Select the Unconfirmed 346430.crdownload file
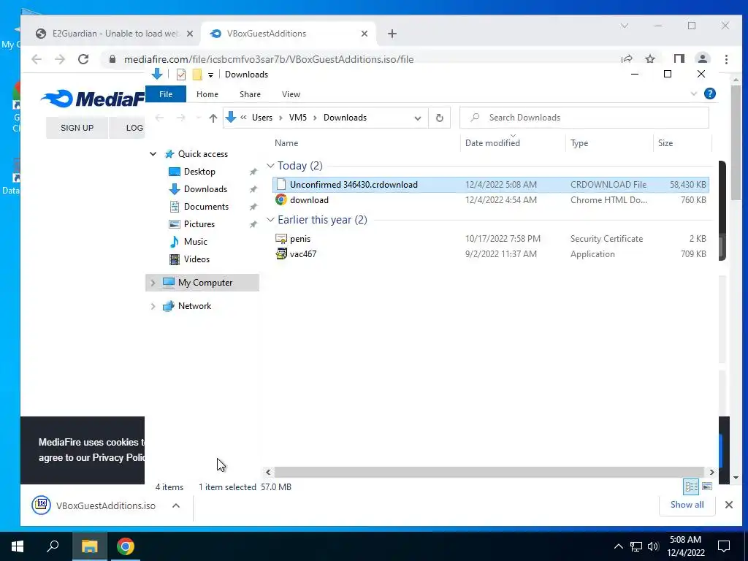This screenshot has width=748, height=561. click(x=491, y=185)
